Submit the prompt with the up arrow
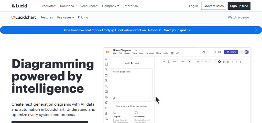262x123 pixels. (x=149, y=98)
